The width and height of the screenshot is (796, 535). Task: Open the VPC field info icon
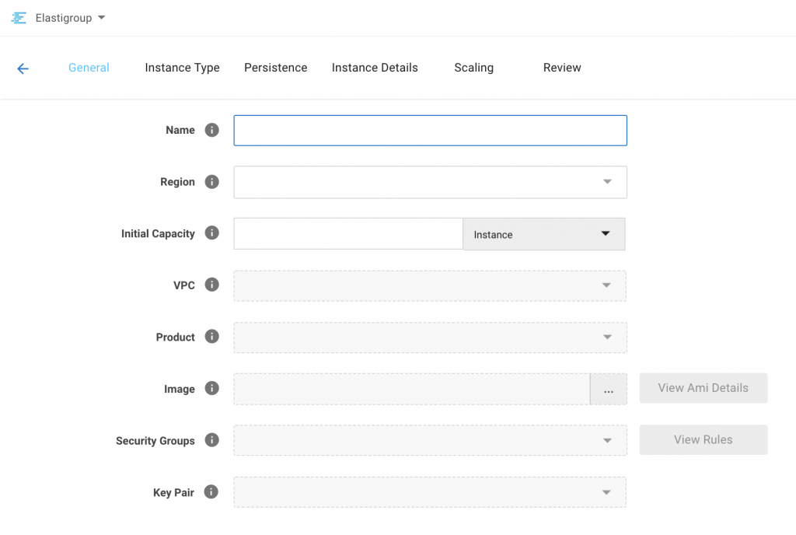(211, 285)
